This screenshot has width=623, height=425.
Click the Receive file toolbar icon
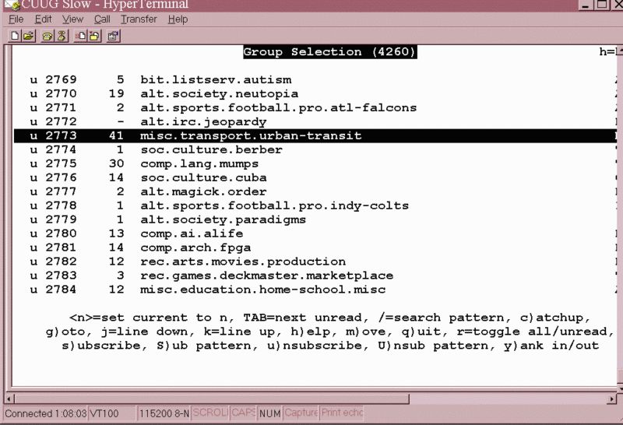[94, 36]
